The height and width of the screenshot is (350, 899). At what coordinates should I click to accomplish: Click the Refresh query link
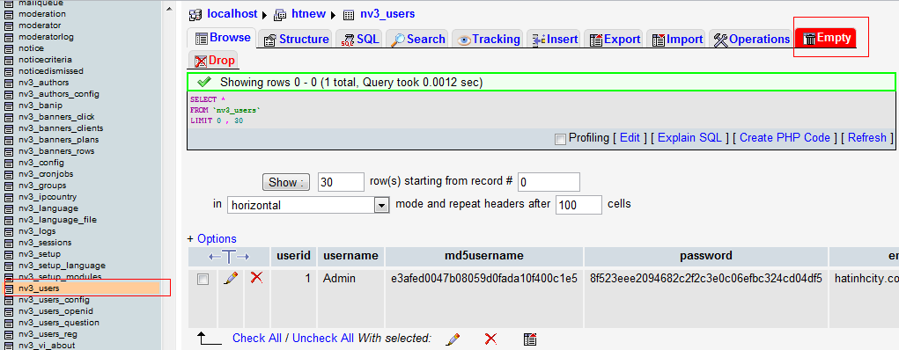click(867, 137)
